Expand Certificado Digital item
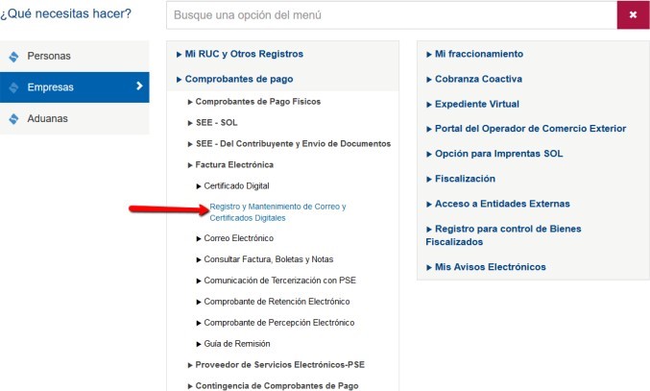The width and height of the screenshot is (650, 391). click(232, 186)
